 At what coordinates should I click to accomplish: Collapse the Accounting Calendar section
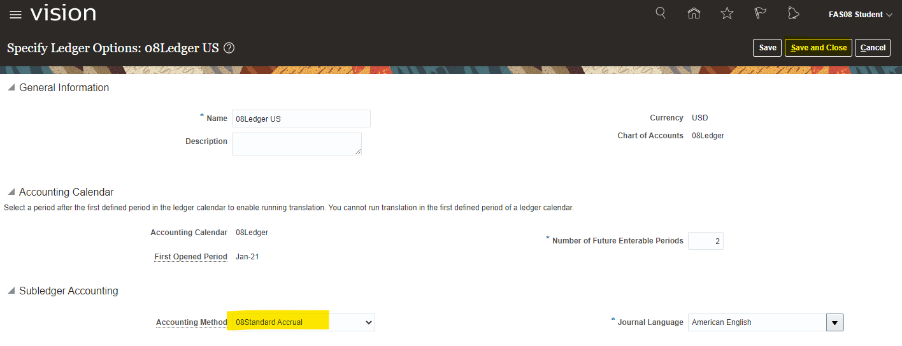pos(11,192)
